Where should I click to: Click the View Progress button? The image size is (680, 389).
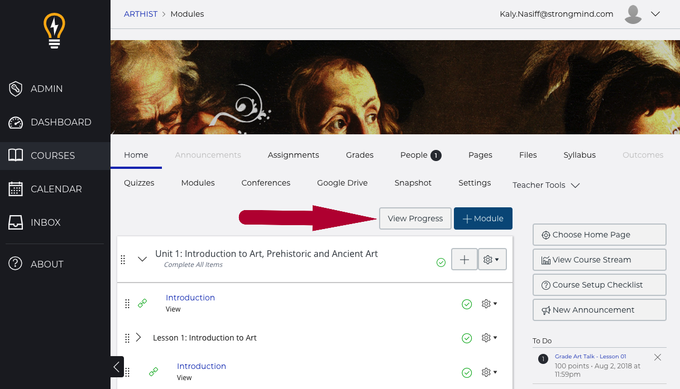click(415, 218)
